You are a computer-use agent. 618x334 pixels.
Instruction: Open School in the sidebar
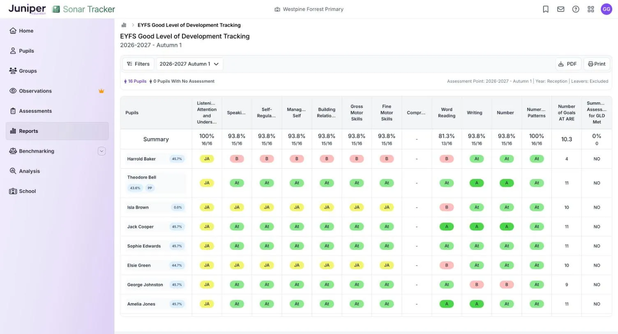click(57, 191)
